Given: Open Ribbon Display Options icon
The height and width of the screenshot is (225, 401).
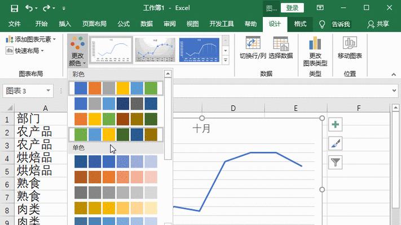Looking at the screenshot, I should point(320,8).
